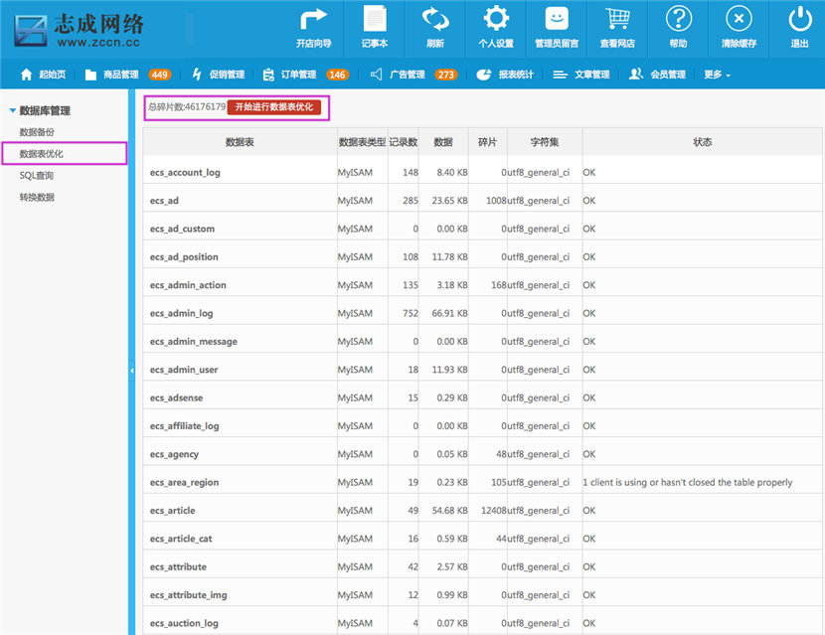Click the 志成网络 logo

click(79, 30)
